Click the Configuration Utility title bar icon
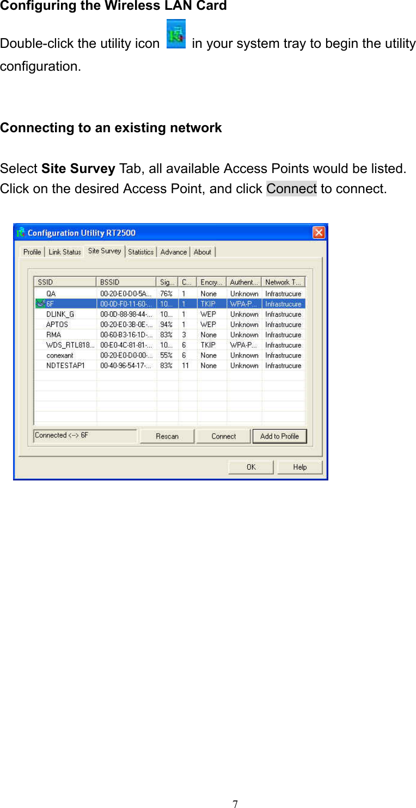This screenshot has height=808, width=416. tap(21, 233)
